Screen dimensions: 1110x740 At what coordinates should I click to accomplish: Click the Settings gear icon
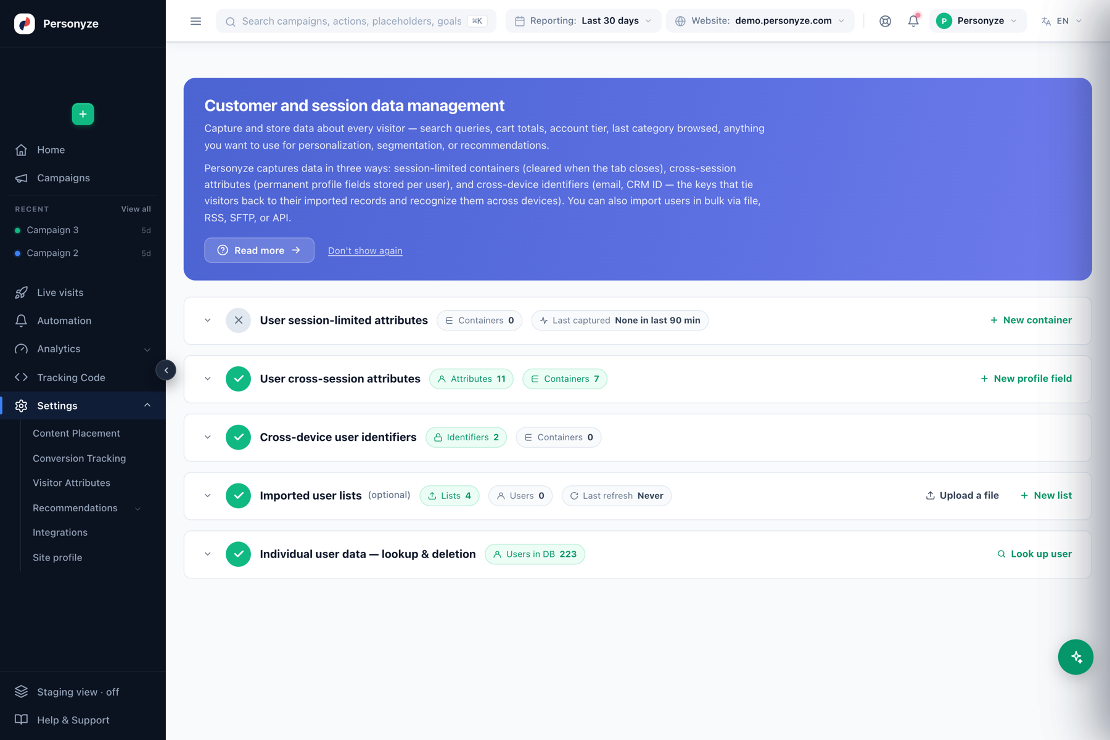point(22,406)
